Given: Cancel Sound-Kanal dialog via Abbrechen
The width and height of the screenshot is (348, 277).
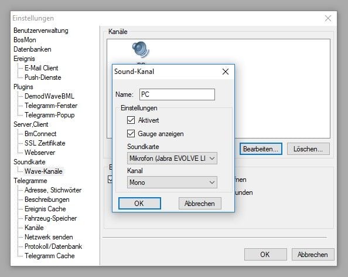Looking at the screenshot, I should [200, 204].
